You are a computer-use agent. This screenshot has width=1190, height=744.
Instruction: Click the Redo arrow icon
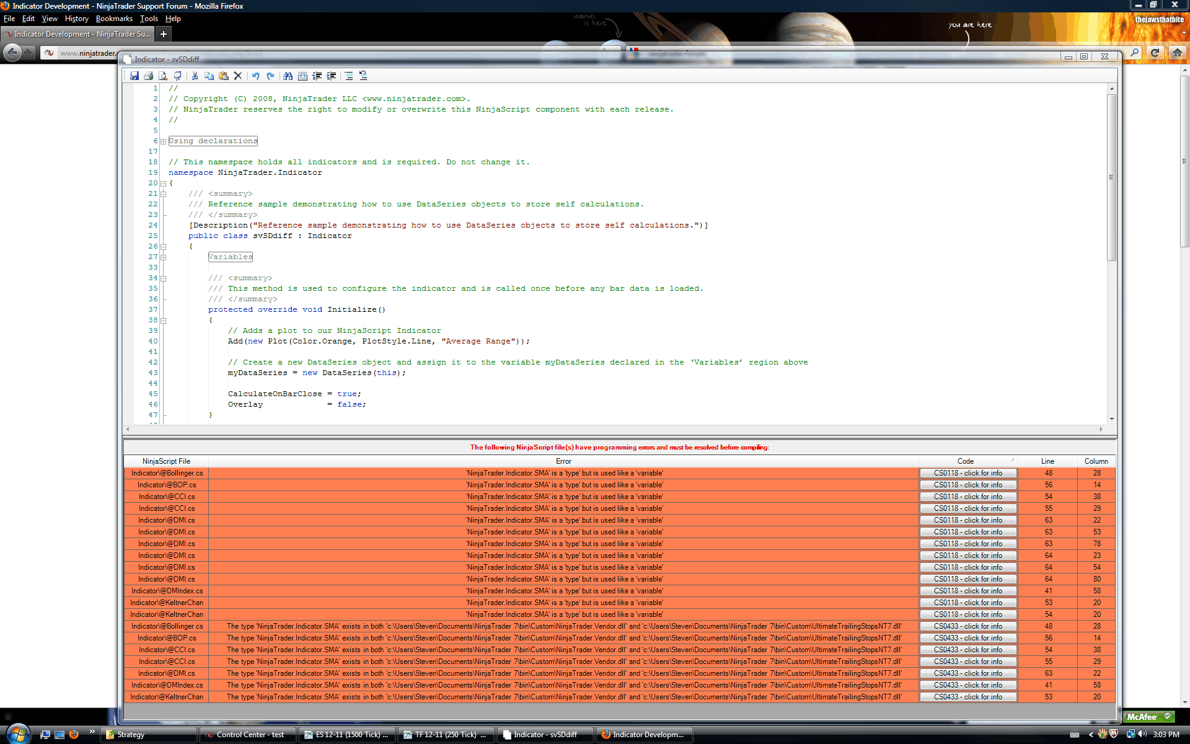(270, 76)
